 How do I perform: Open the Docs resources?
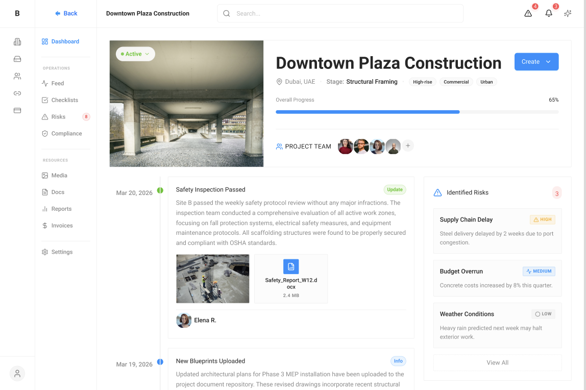[53, 192]
